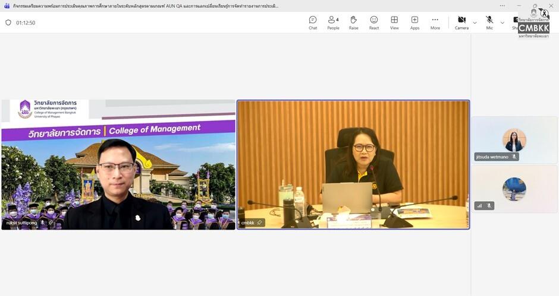This screenshot has height=296, width=559.
Task: Select the cmbkk presenter video tile
Action: [353, 164]
